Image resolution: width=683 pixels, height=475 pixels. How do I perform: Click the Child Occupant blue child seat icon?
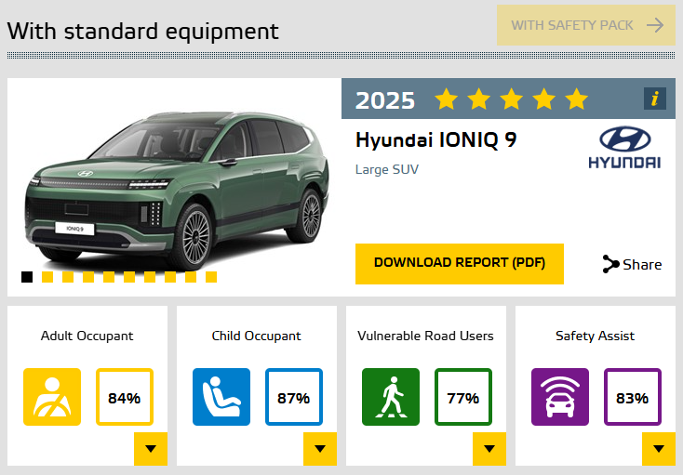pos(221,398)
